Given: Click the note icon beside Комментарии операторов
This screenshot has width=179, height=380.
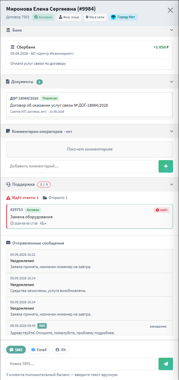Looking at the screenshot, I should coord(8,131).
